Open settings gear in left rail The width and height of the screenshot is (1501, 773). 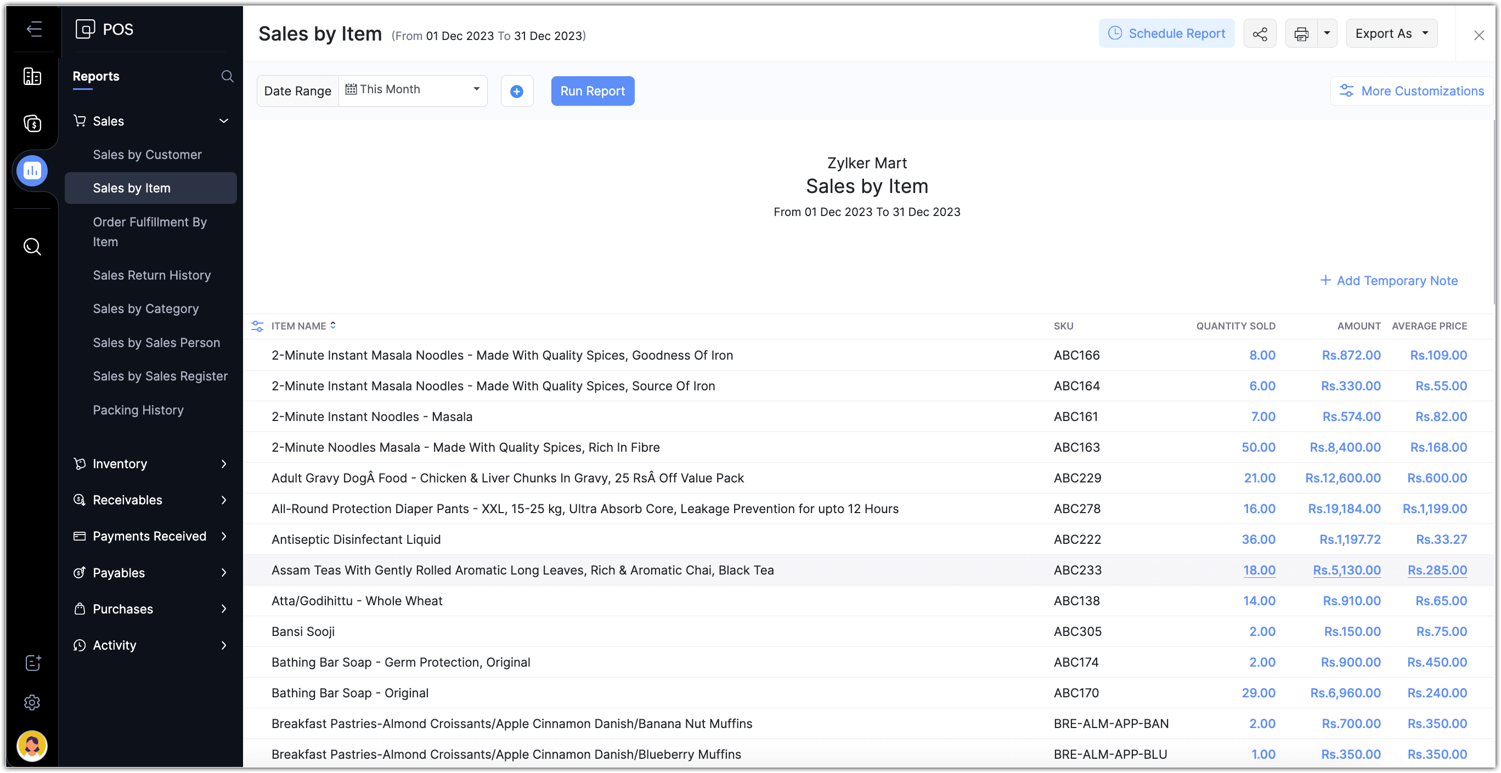32,703
